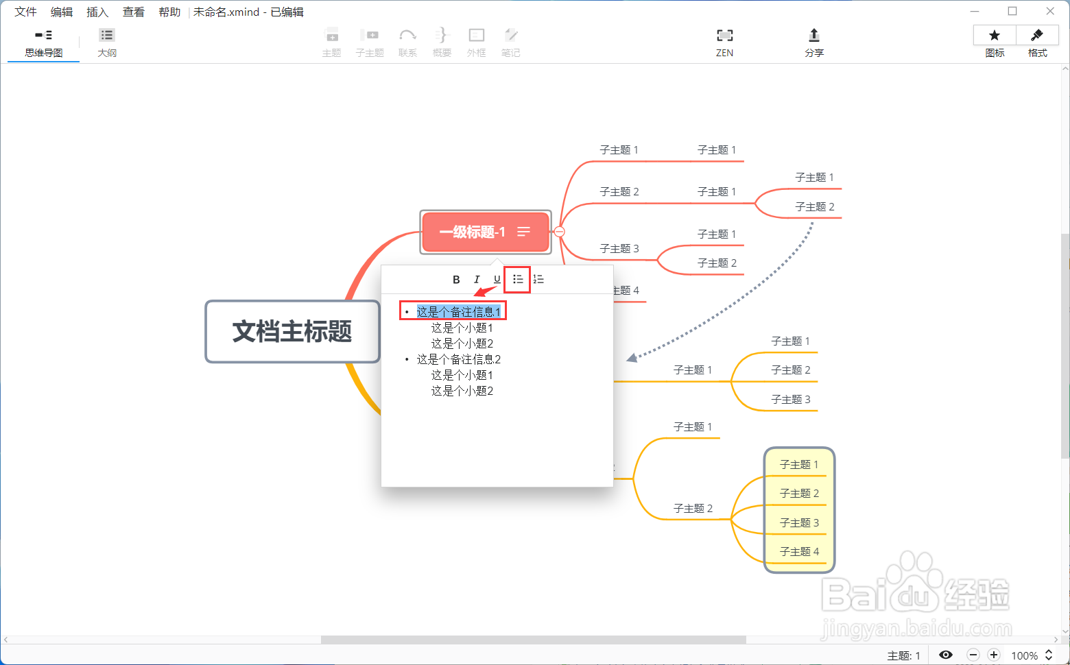Click the note icon on 一级标题-1

click(523, 232)
